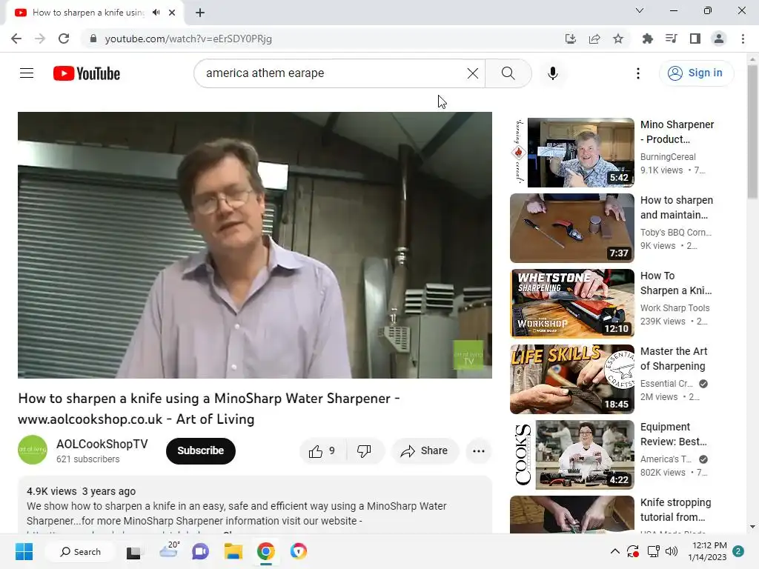Reload the current page
759x569 pixels.
coord(64,39)
